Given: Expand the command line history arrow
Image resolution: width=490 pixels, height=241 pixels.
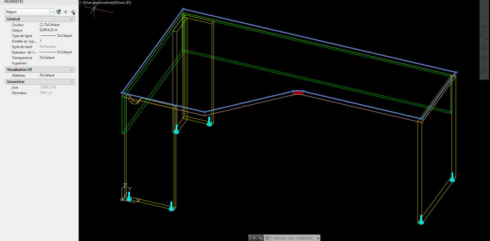Looking at the screenshot, I should [x=318, y=238].
